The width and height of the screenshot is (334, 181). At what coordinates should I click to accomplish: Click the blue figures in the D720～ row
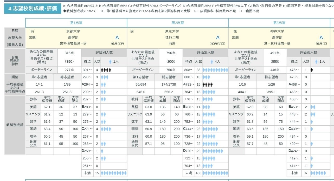point(213,151)
